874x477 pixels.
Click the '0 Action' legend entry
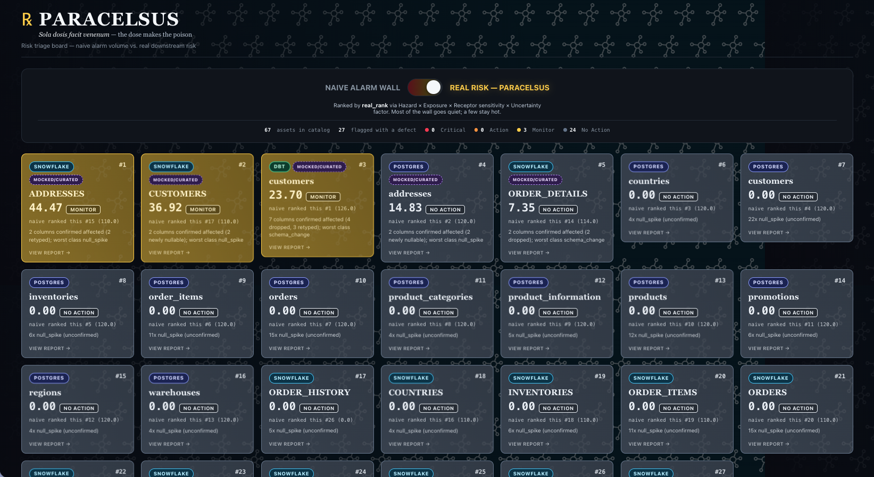(492, 130)
